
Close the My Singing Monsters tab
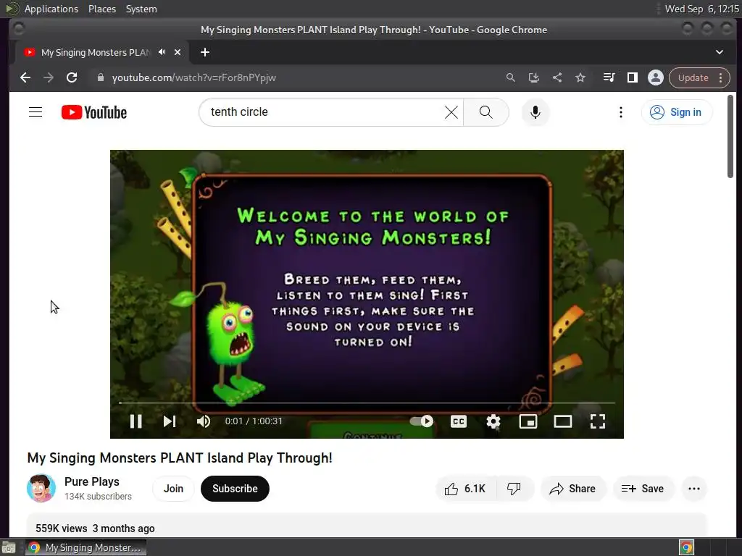tap(178, 52)
